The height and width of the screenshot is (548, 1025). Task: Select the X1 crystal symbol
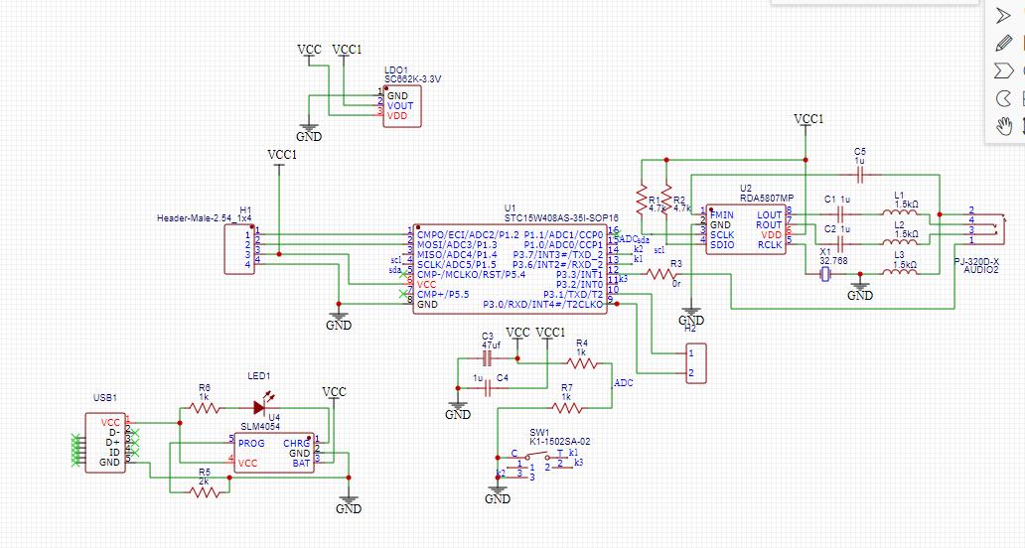[x=825, y=274]
